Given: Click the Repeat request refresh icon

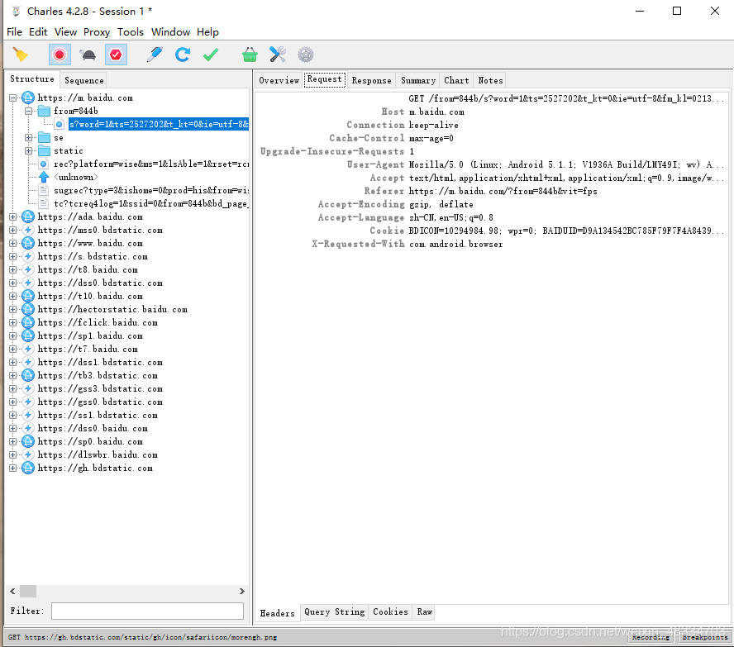Looking at the screenshot, I should click(183, 55).
